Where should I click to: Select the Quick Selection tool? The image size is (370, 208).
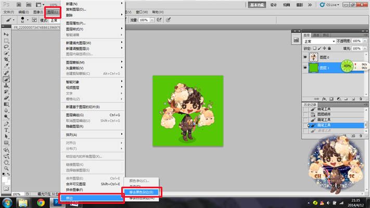point(6,53)
